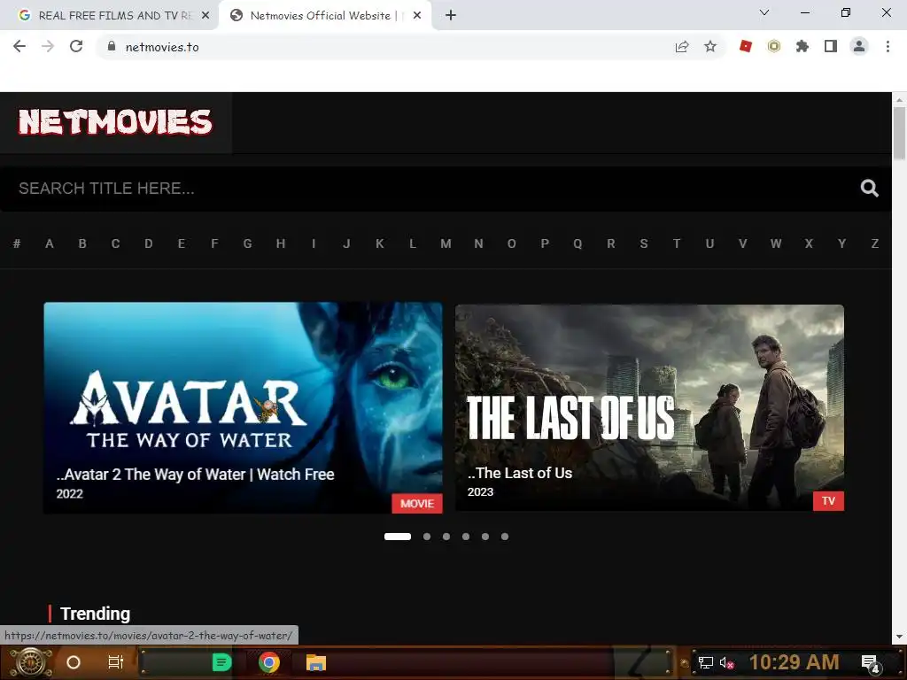Browse titles starting with A
Screen dimensions: 907x680
[x=50, y=243]
